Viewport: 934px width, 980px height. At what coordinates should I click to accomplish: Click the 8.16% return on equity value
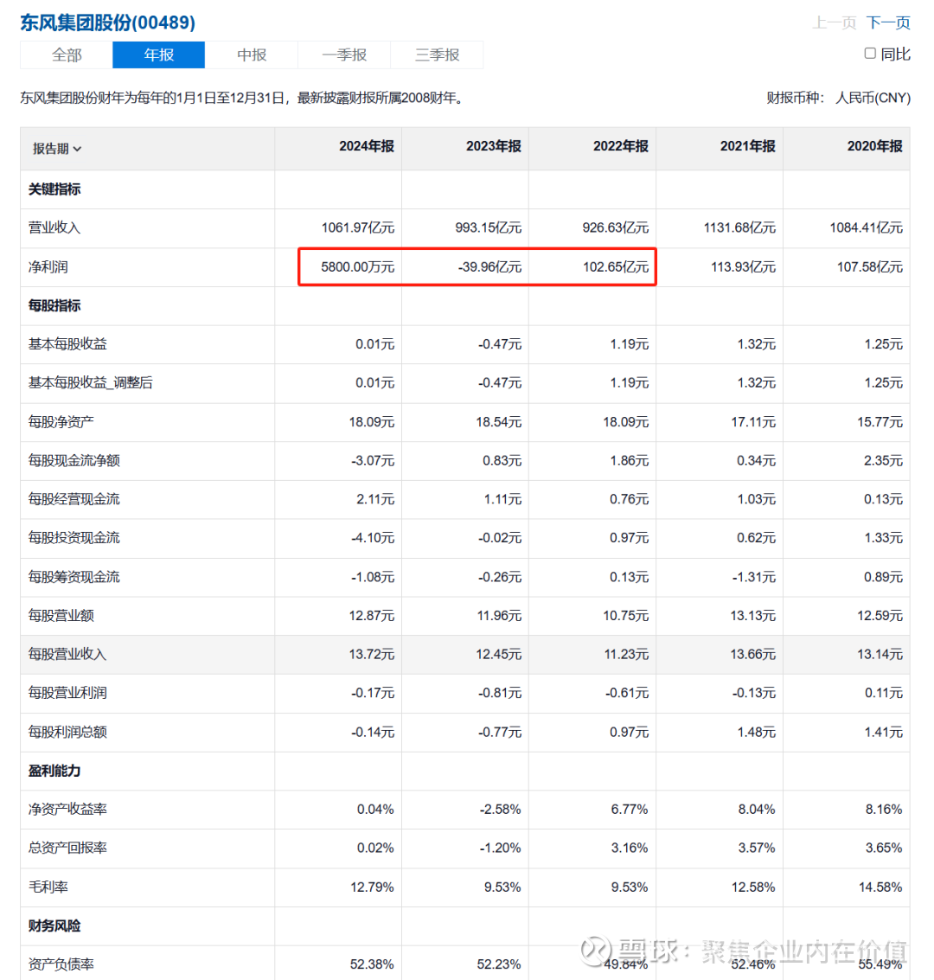(x=884, y=810)
